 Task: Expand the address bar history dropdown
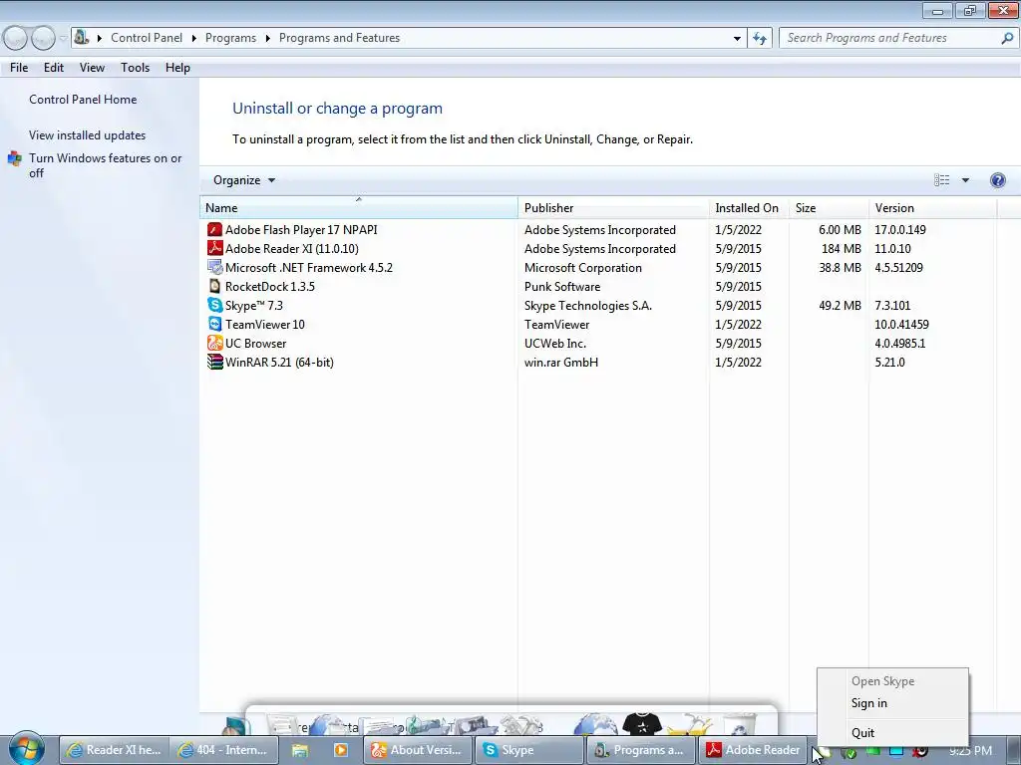[x=737, y=38]
